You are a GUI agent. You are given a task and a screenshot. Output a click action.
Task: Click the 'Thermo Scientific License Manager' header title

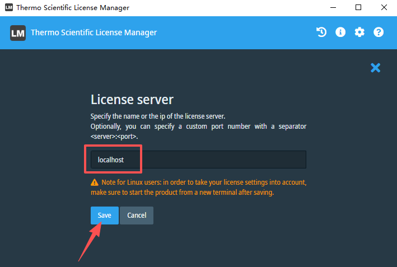[x=94, y=32]
